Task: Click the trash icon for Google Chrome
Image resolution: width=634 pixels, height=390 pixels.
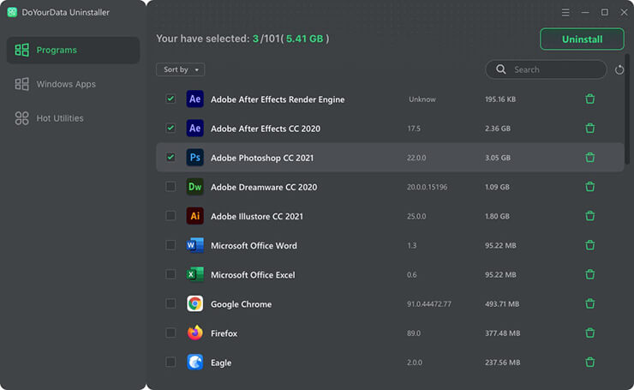Action: [589, 304]
